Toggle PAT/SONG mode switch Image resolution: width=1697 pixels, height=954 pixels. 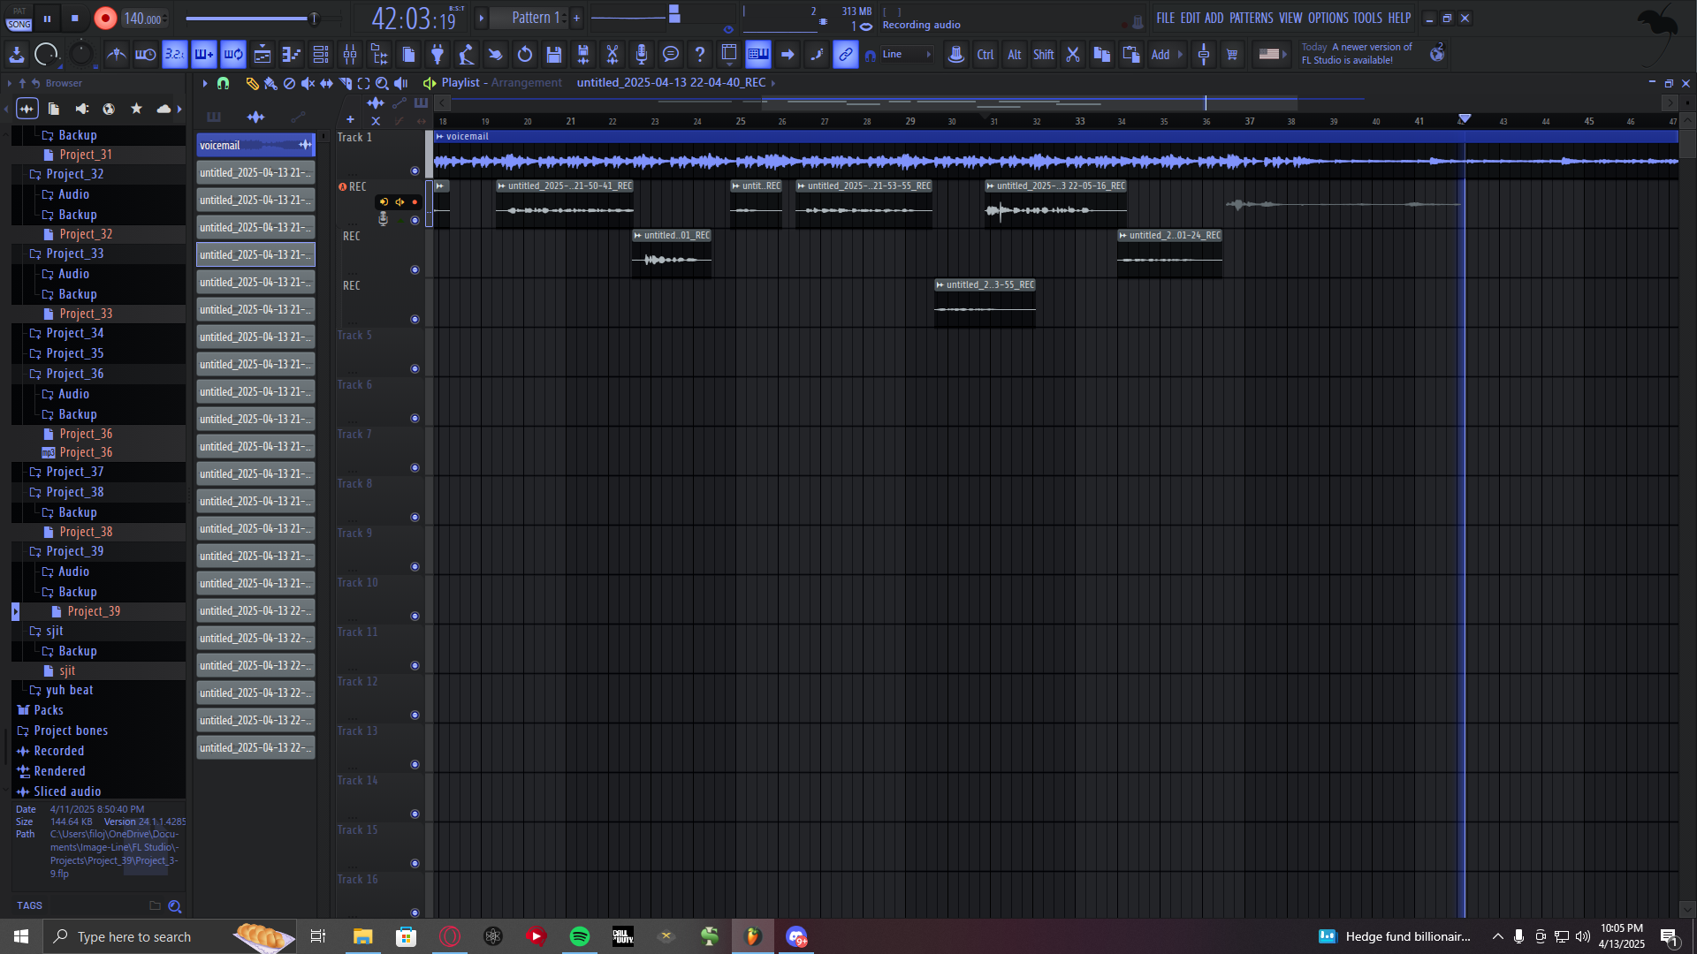pos(19,18)
